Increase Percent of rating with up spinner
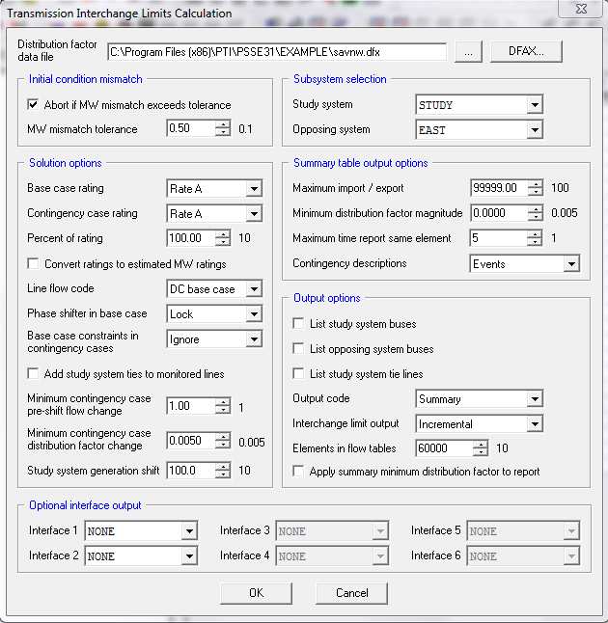The height and width of the screenshot is (623, 608). pyautogui.click(x=223, y=234)
